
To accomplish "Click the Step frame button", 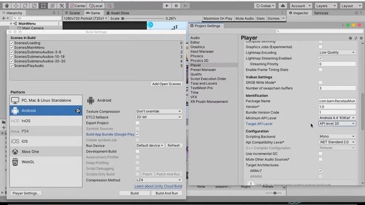I will tap(185, 6).
